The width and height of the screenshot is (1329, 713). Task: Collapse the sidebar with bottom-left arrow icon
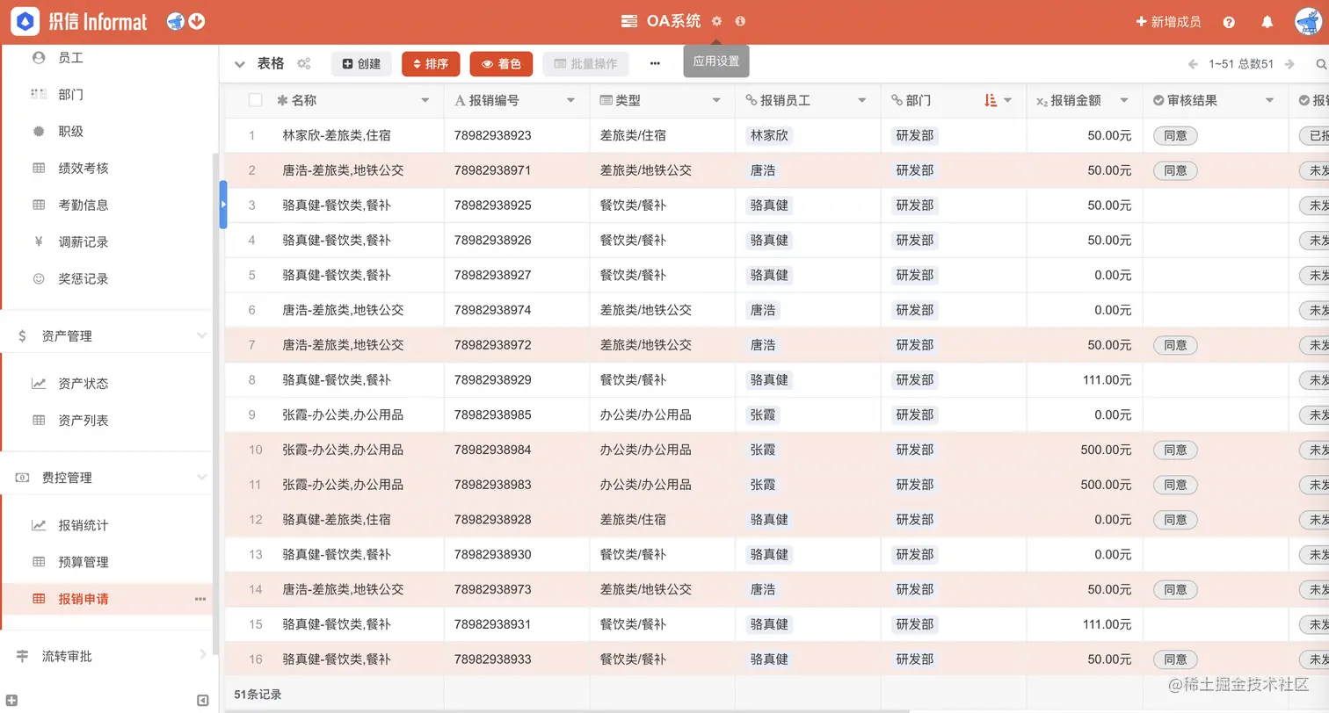coord(203,701)
